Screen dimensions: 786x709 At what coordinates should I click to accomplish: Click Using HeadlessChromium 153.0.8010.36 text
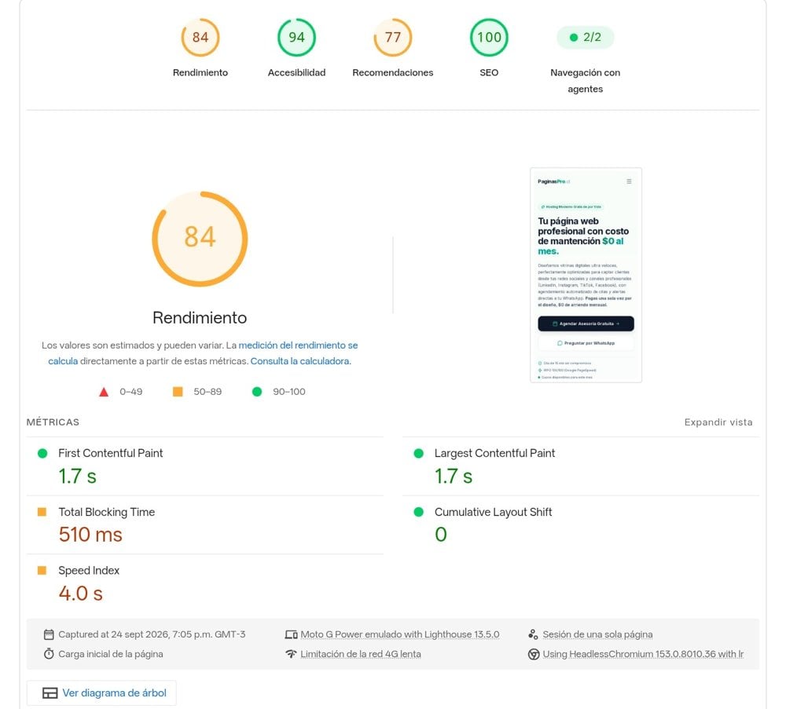[643, 654]
